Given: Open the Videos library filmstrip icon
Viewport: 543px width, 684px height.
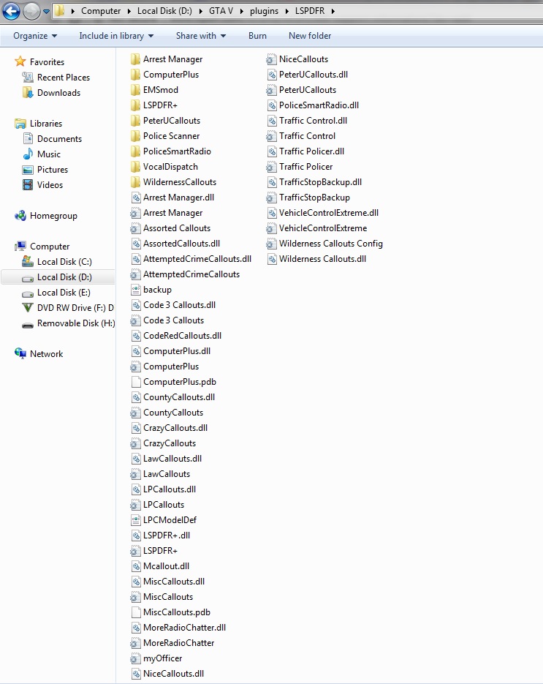Looking at the screenshot, I should [28, 185].
